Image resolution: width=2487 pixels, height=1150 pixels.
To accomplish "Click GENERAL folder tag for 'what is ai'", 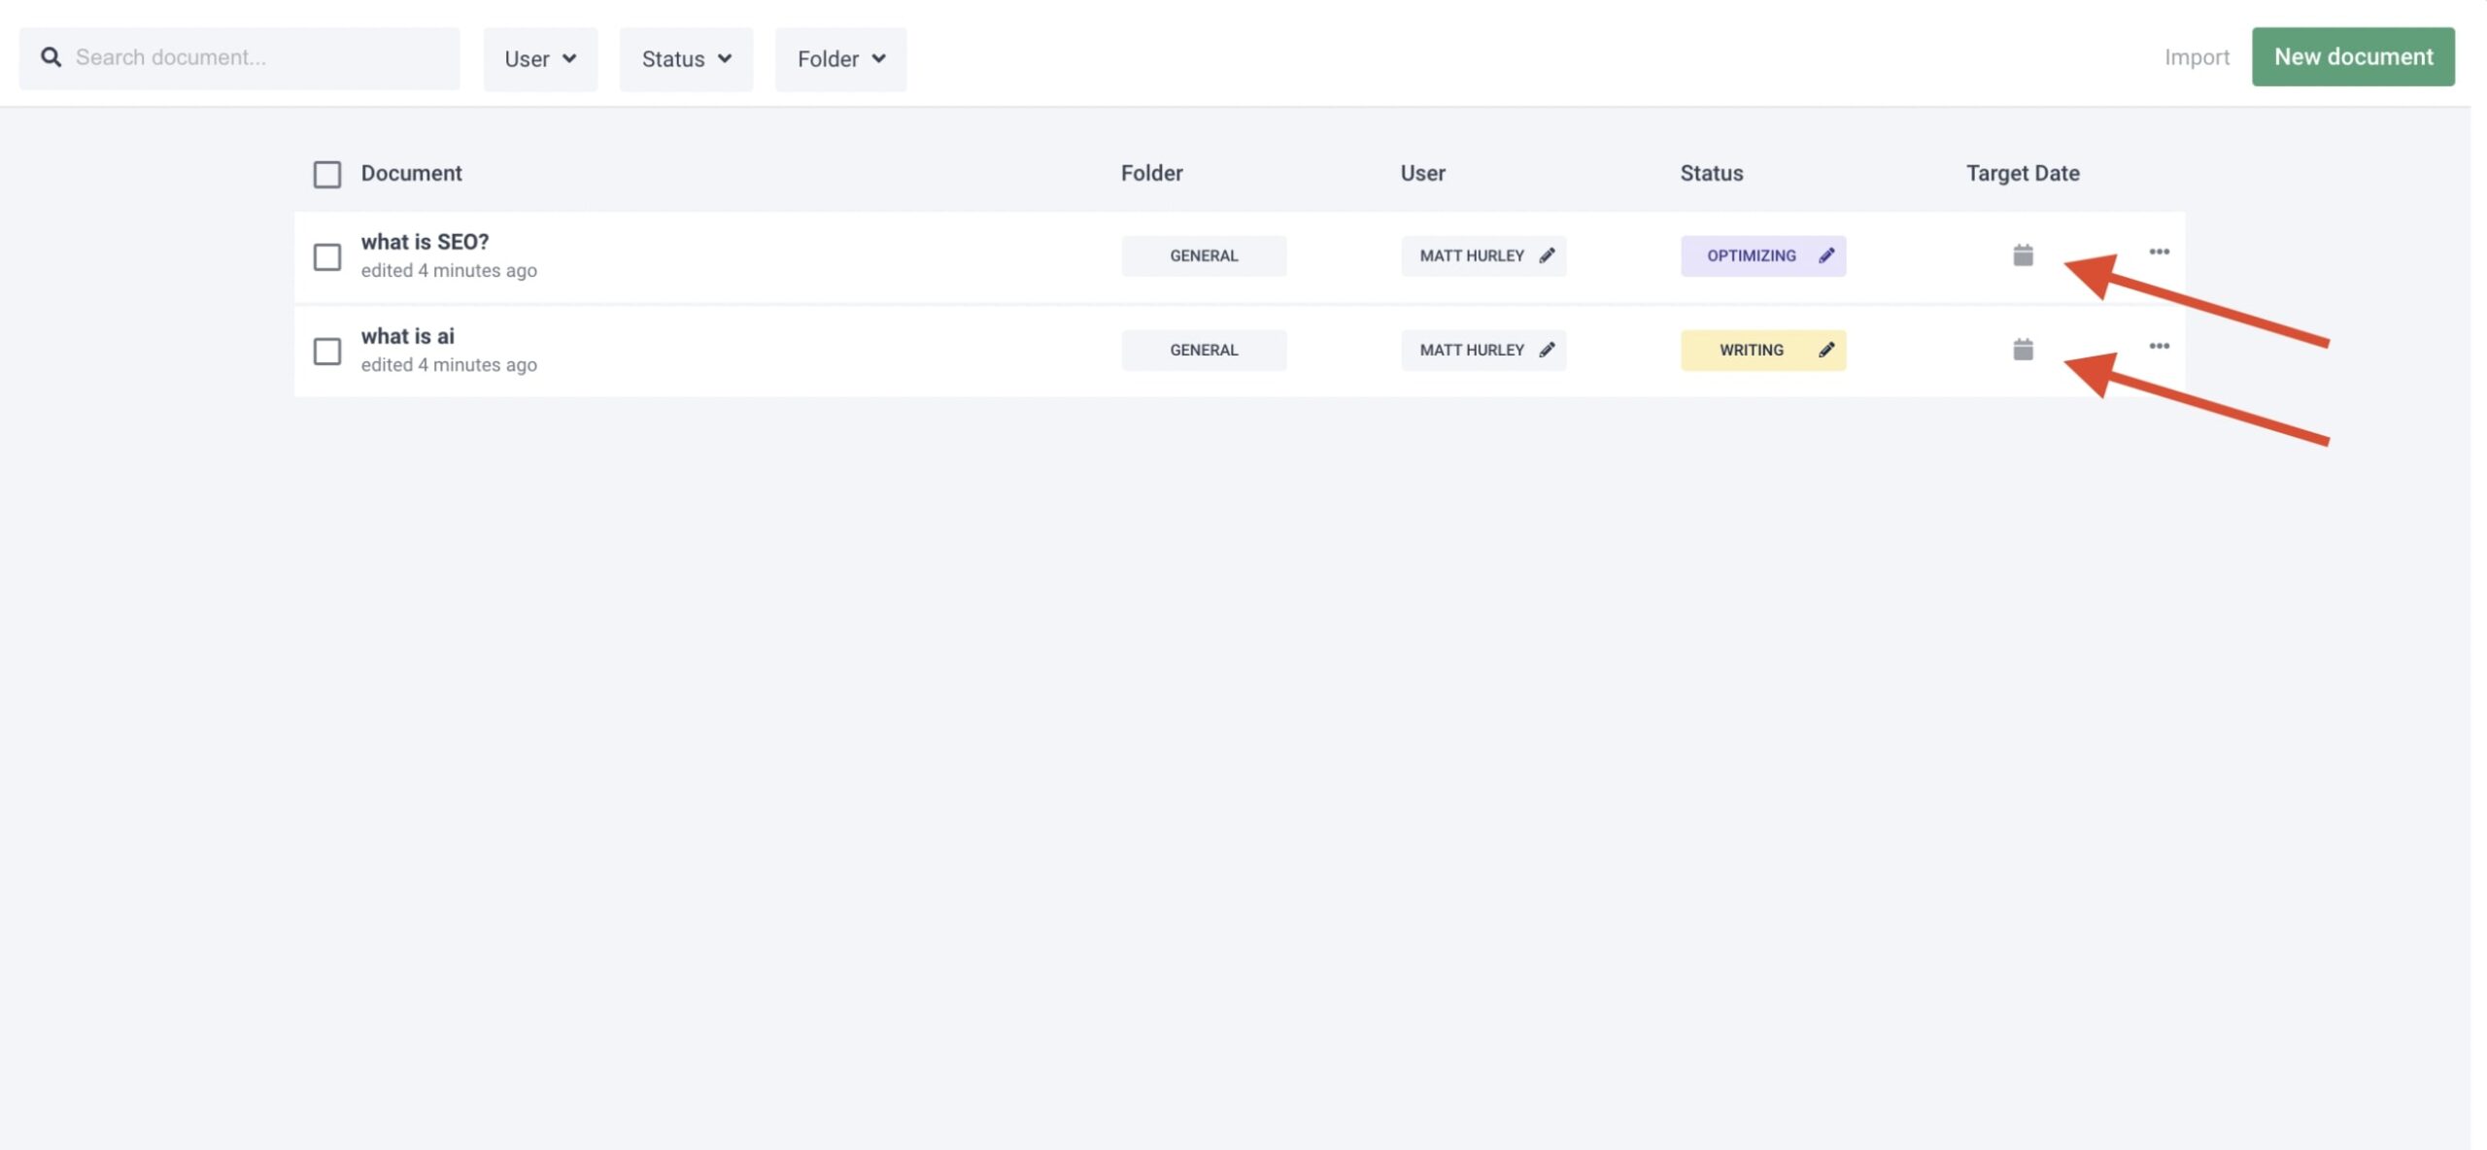I will point(1204,350).
